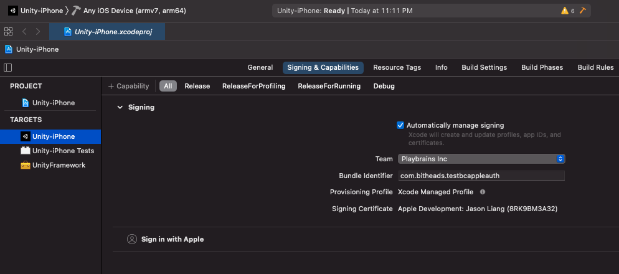
Task: Click the Unity logo icon of the selected target
Action: (26, 136)
